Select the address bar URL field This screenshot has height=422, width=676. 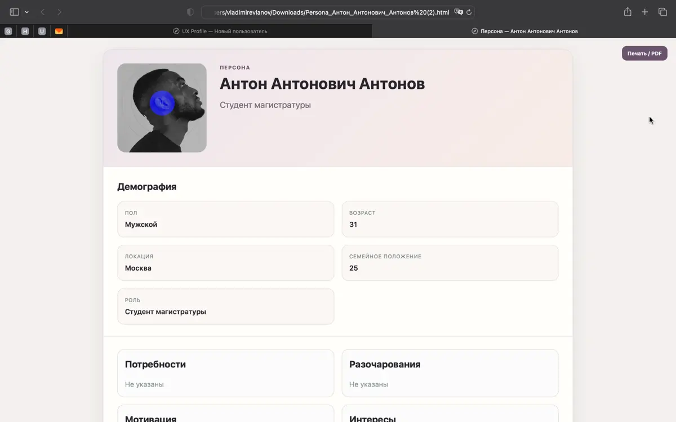pyautogui.click(x=338, y=12)
